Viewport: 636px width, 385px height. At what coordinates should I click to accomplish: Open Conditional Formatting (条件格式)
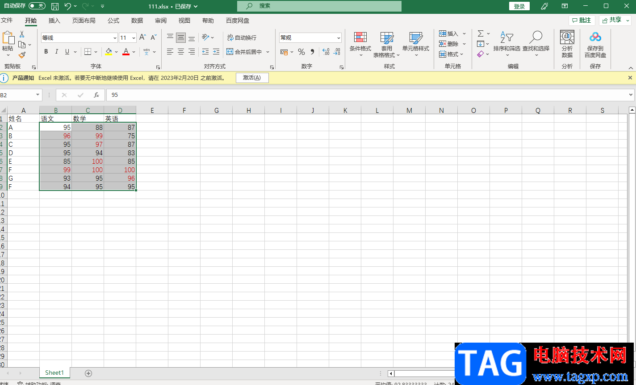360,45
